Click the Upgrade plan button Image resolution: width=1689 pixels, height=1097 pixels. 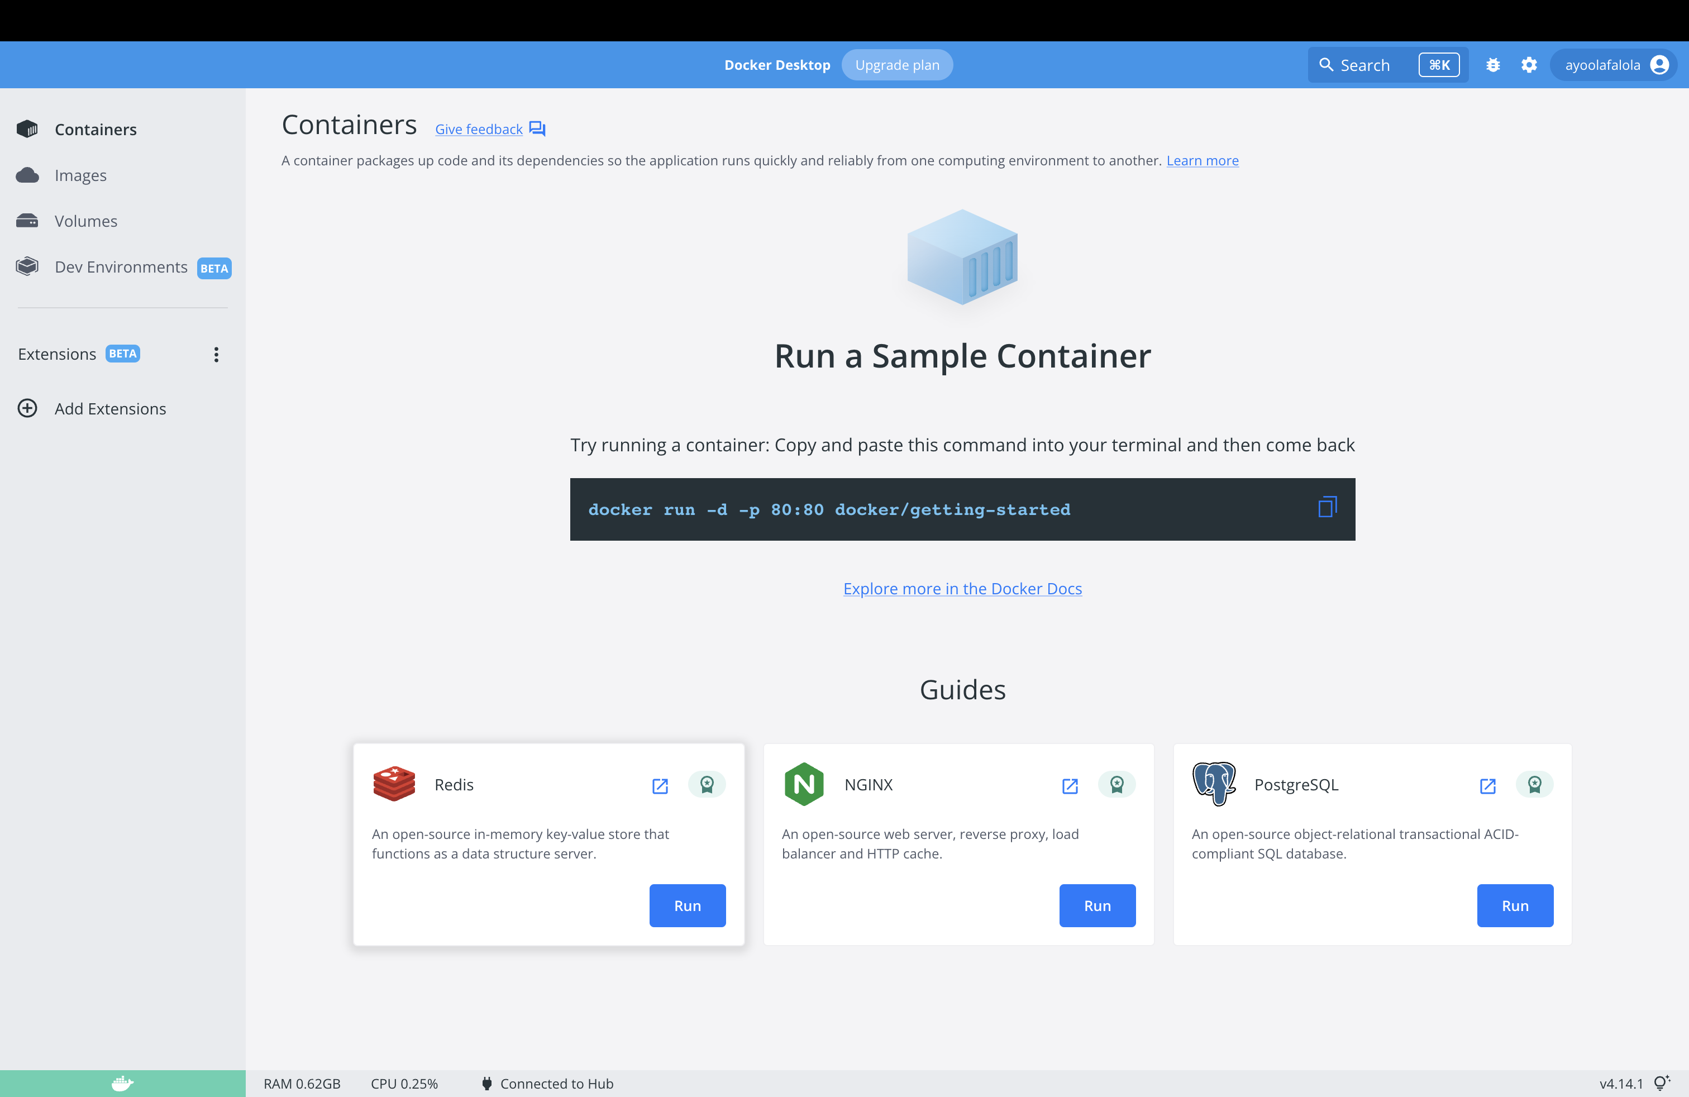(x=897, y=65)
